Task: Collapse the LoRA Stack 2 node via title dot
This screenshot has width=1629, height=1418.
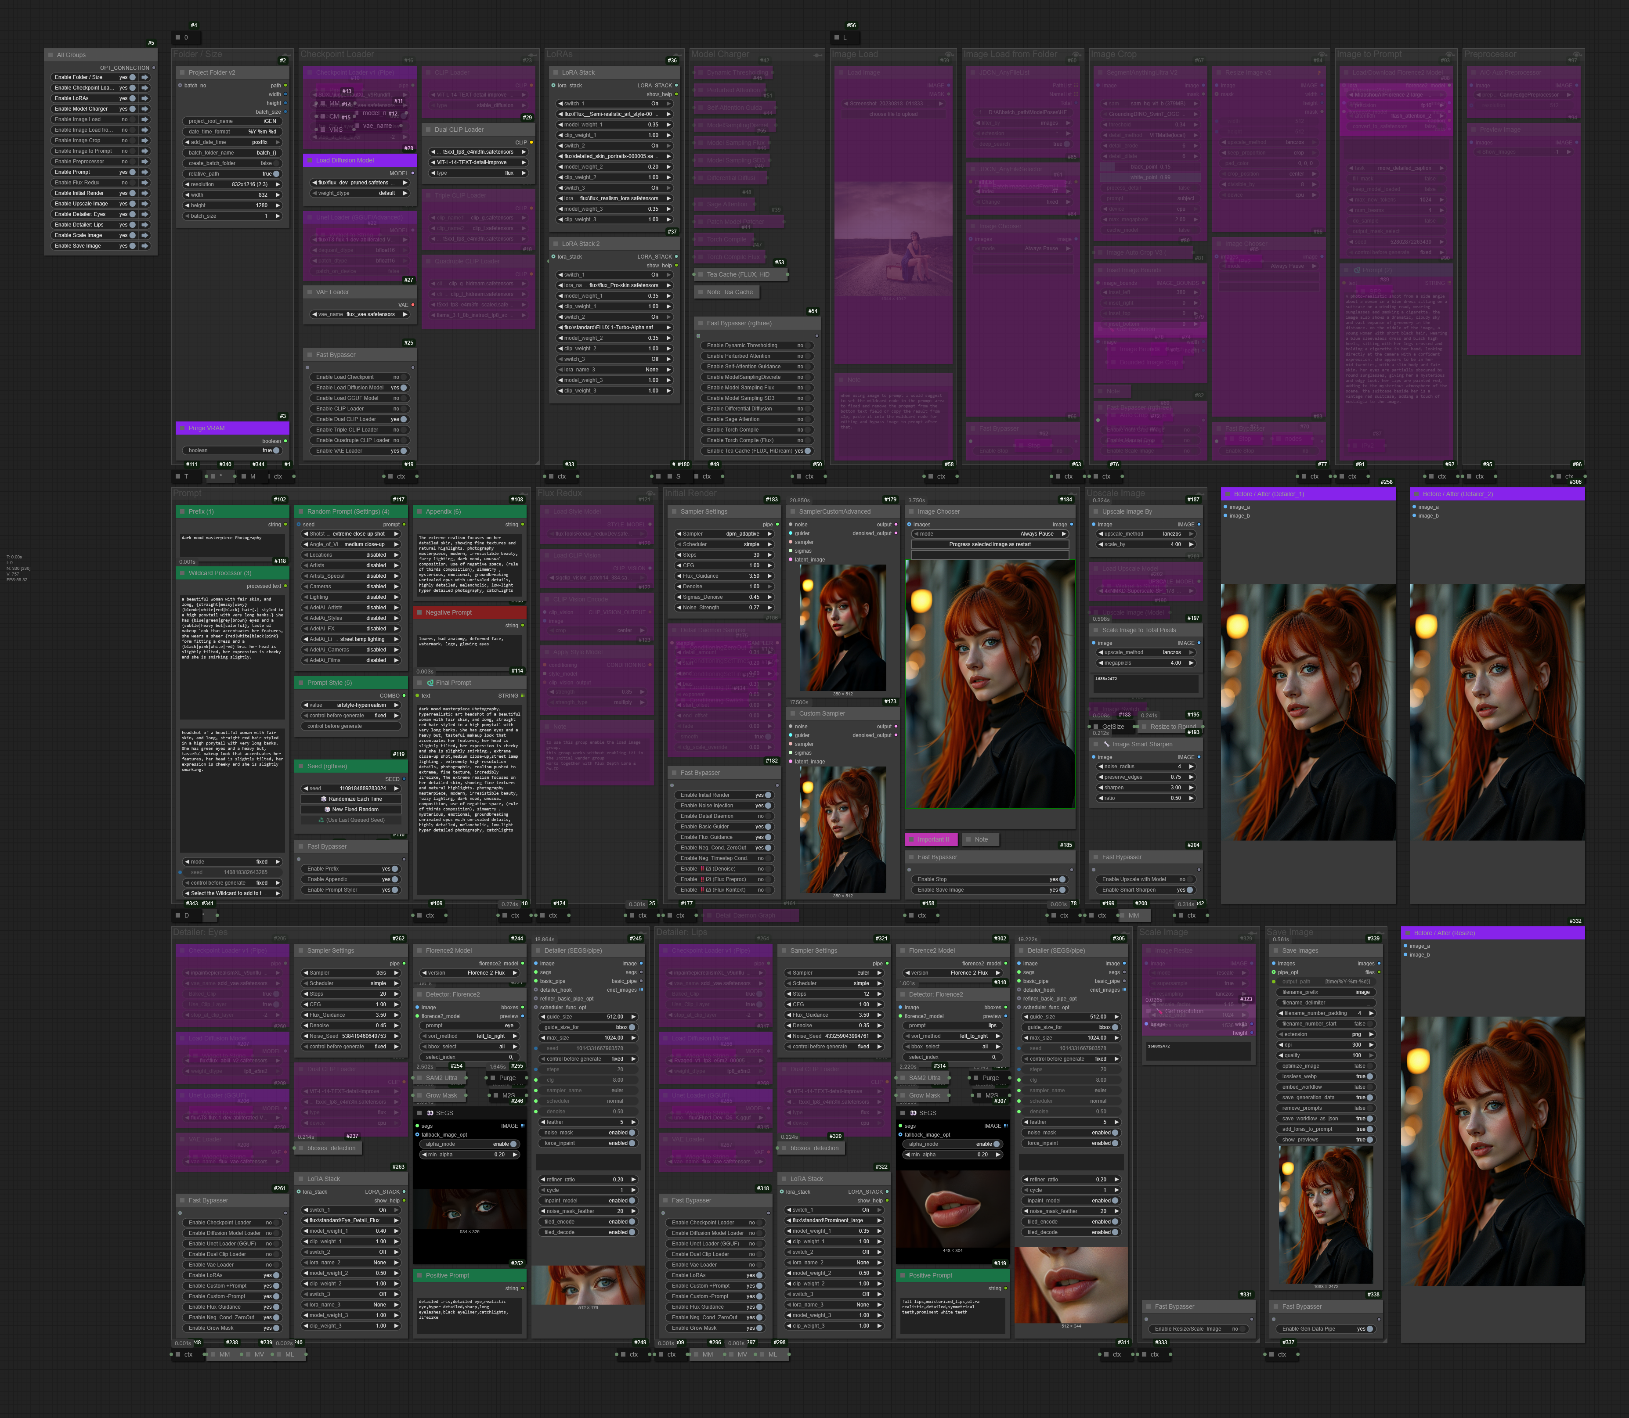Action: pos(555,244)
